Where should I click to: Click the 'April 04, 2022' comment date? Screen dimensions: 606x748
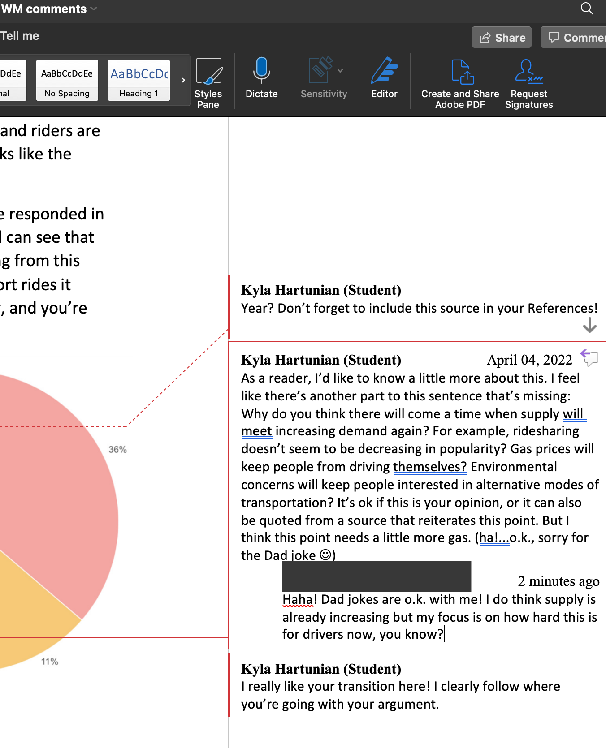(x=529, y=360)
